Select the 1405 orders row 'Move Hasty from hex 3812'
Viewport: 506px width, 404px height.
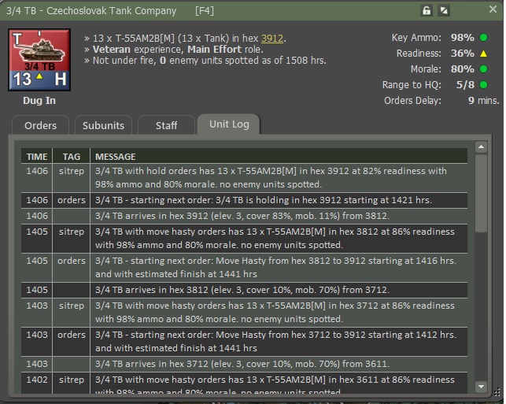tap(244, 268)
